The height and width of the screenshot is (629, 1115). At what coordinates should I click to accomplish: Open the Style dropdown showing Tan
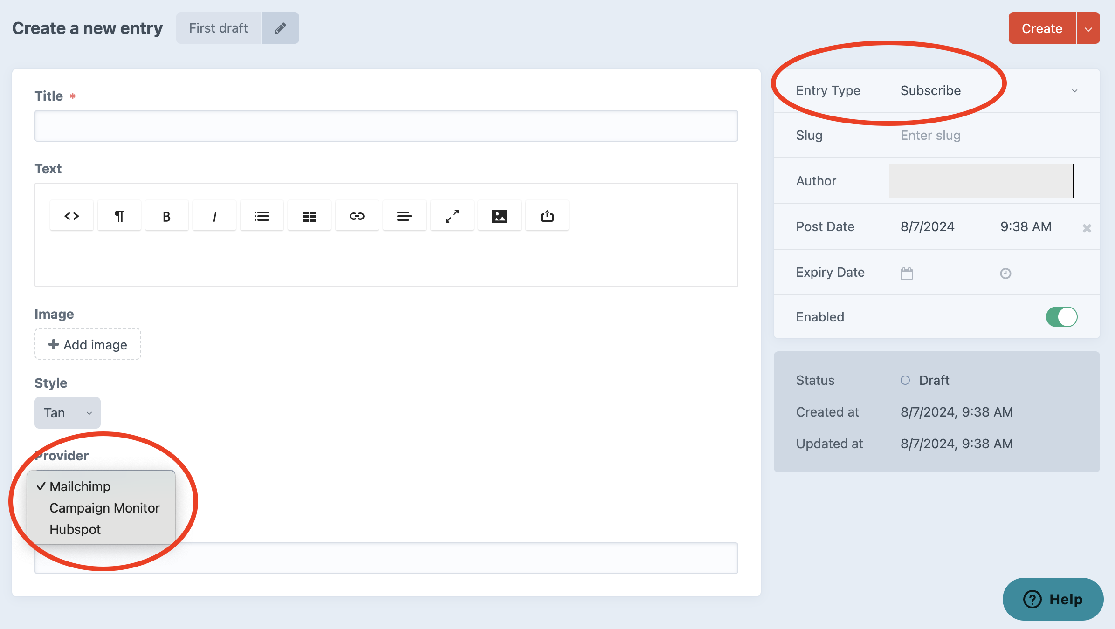click(x=68, y=413)
